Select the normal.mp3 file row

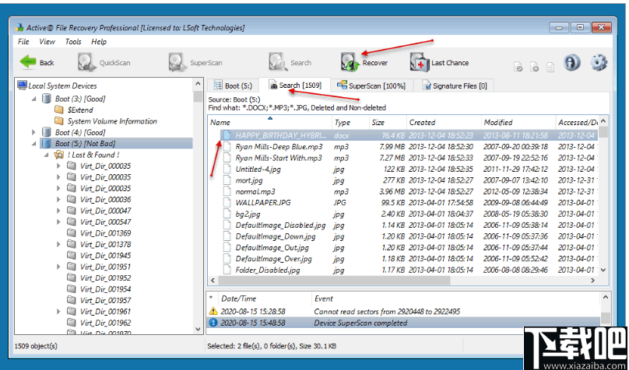tap(403, 191)
